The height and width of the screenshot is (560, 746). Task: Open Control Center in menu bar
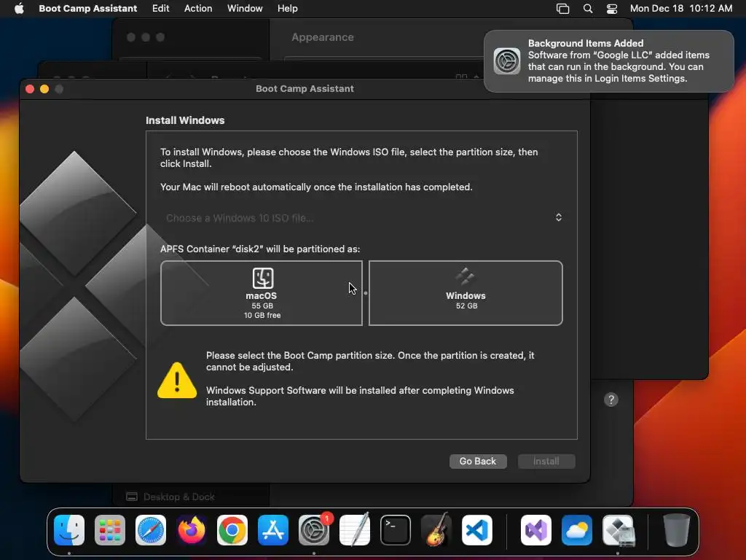[612, 9]
